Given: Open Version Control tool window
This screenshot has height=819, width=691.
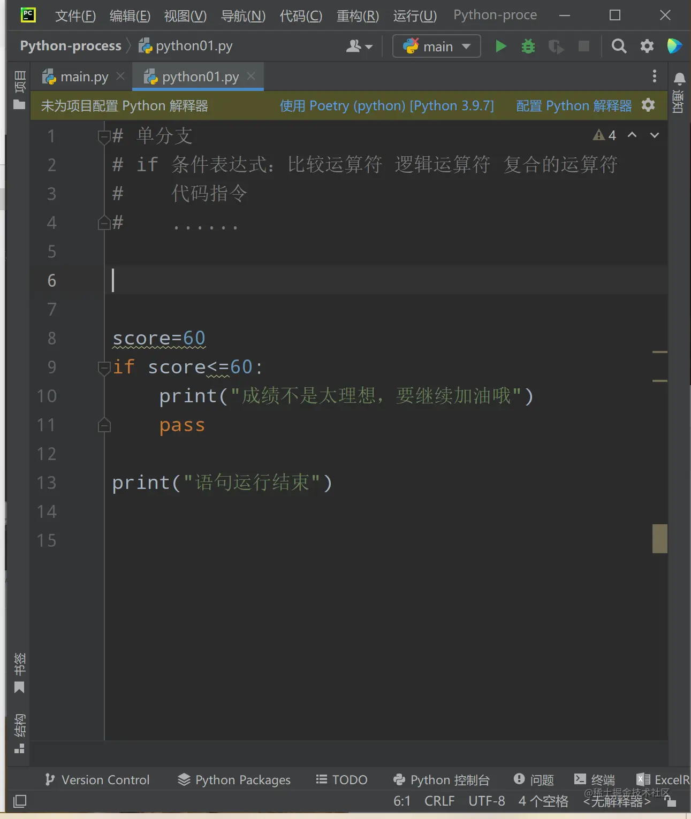Looking at the screenshot, I should click(97, 779).
